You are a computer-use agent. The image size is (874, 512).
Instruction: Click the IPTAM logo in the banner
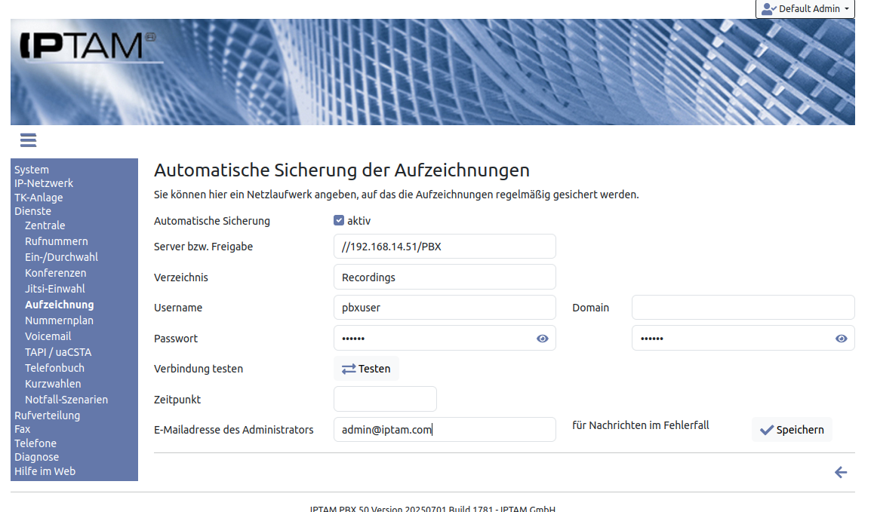83,47
